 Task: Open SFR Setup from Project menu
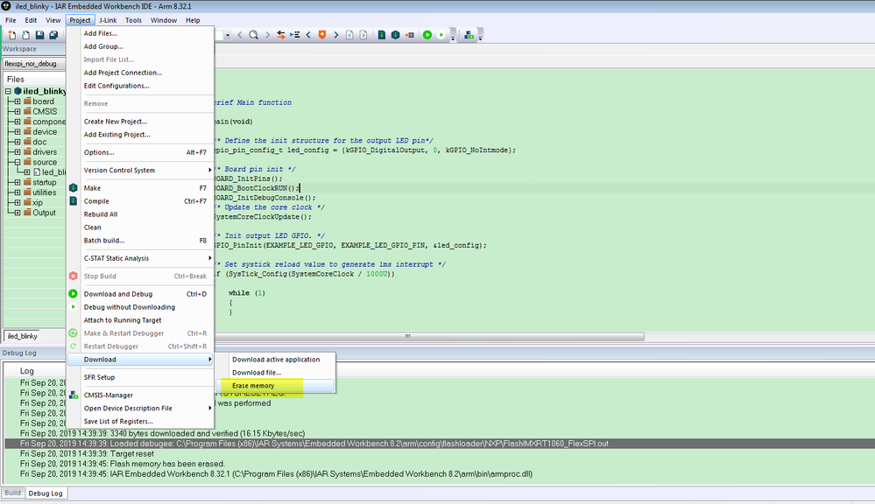pos(140,377)
